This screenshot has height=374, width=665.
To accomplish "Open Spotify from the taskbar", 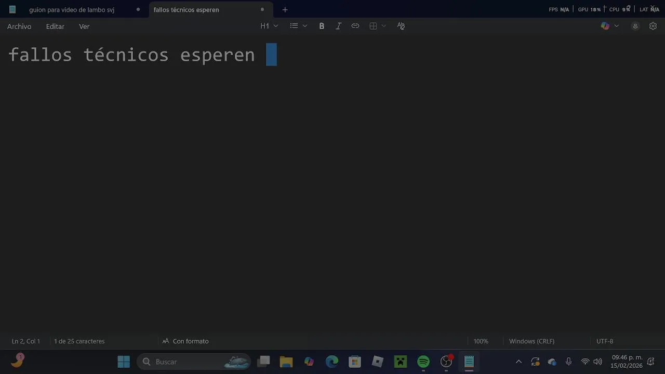I will tap(423, 362).
